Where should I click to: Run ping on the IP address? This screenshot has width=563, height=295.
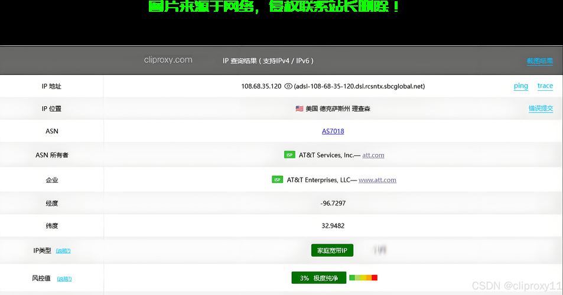pos(520,86)
